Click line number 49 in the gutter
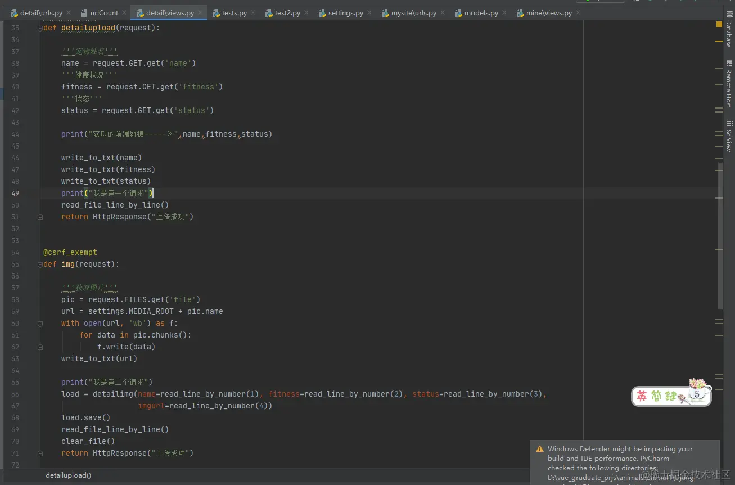The image size is (735, 485). point(15,193)
